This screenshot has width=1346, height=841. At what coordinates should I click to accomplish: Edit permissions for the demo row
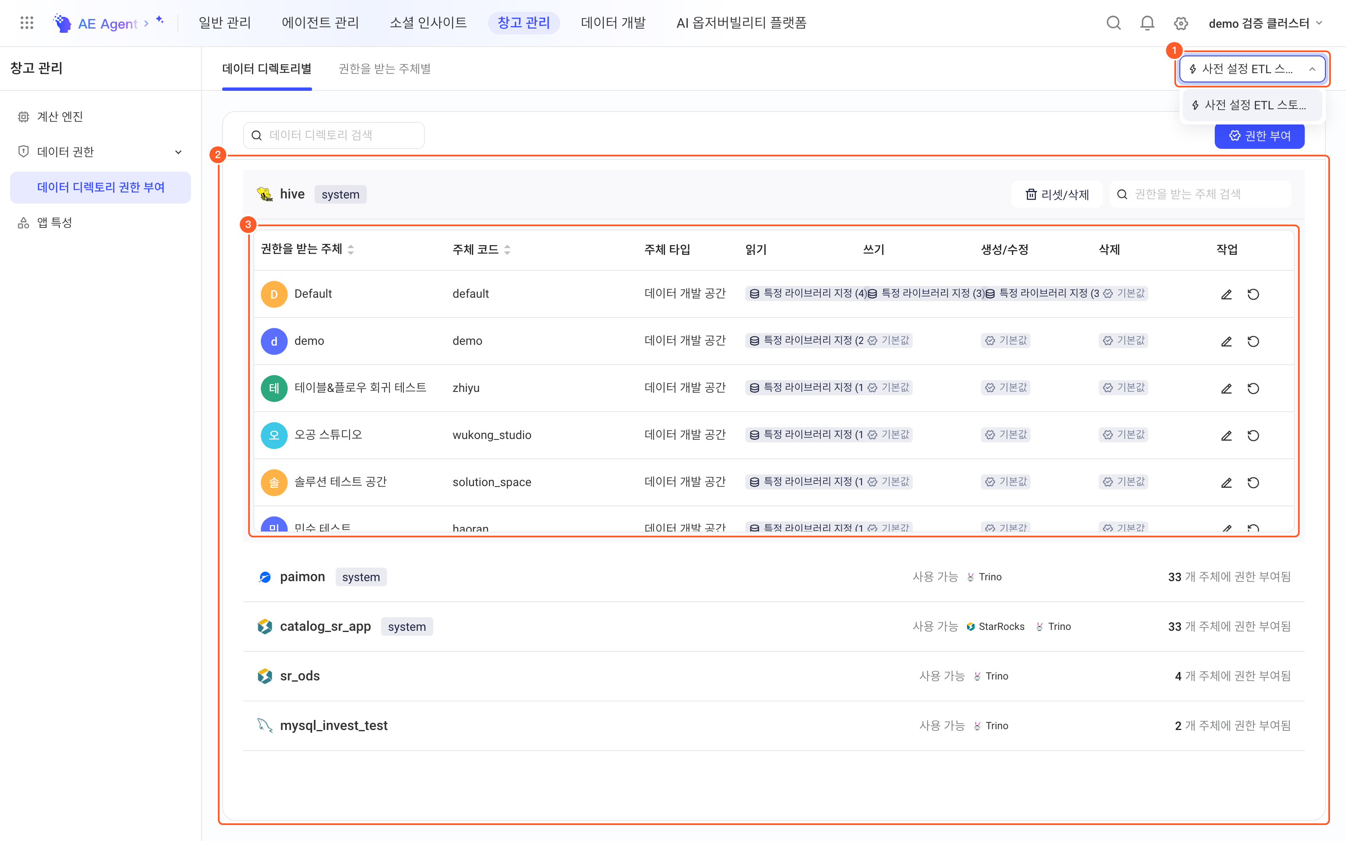(x=1227, y=341)
